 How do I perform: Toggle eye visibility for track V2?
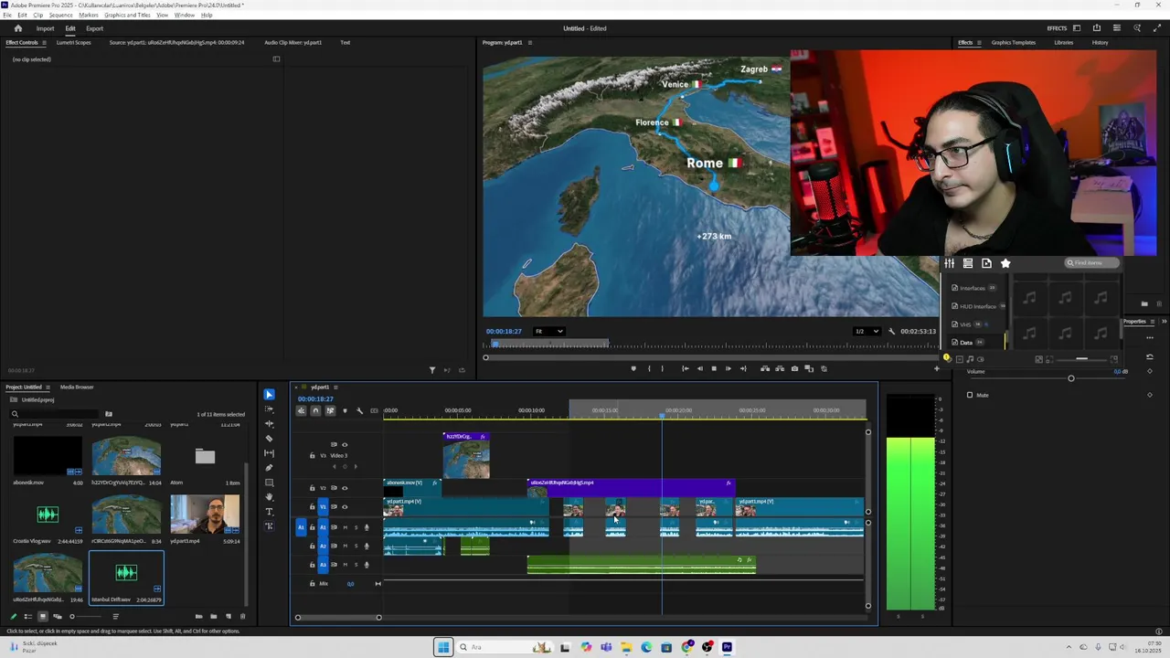[x=345, y=488]
